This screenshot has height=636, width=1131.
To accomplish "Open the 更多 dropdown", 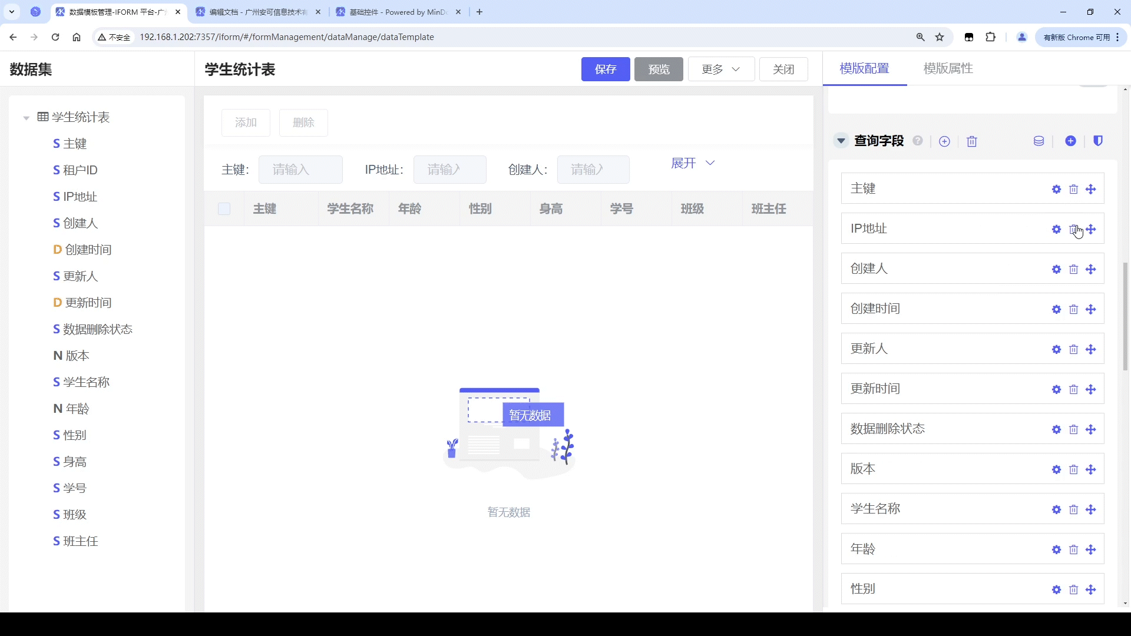I will click(x=720, y=69).
